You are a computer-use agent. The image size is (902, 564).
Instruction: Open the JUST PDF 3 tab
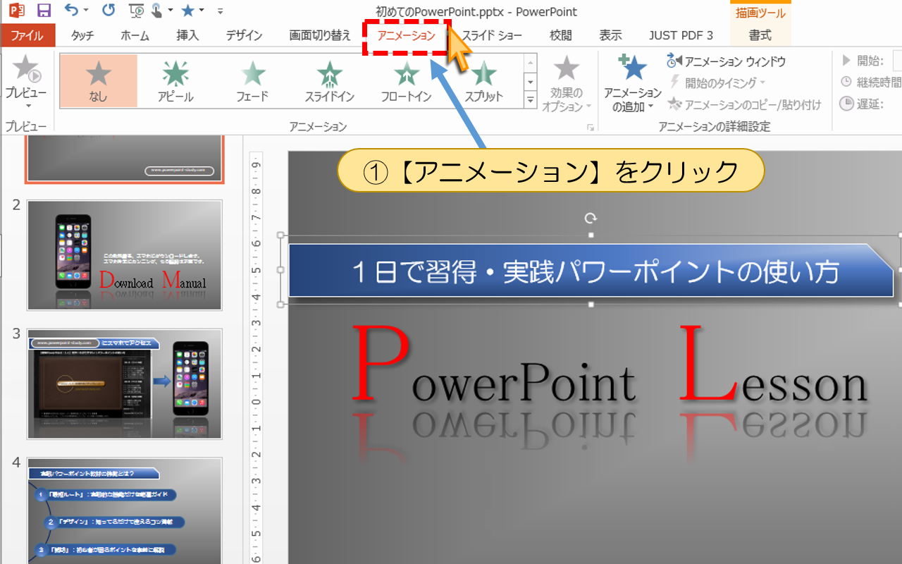tap(681, 35)
